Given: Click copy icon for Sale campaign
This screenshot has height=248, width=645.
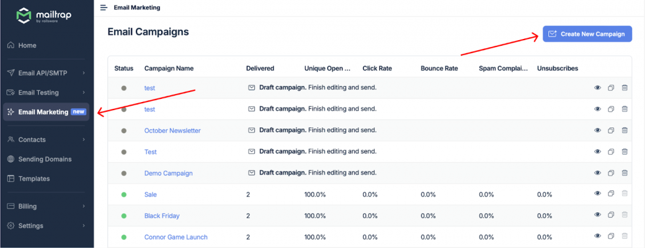Looking at the screenshot, I should pyautogui.click(x=611, y=194).
